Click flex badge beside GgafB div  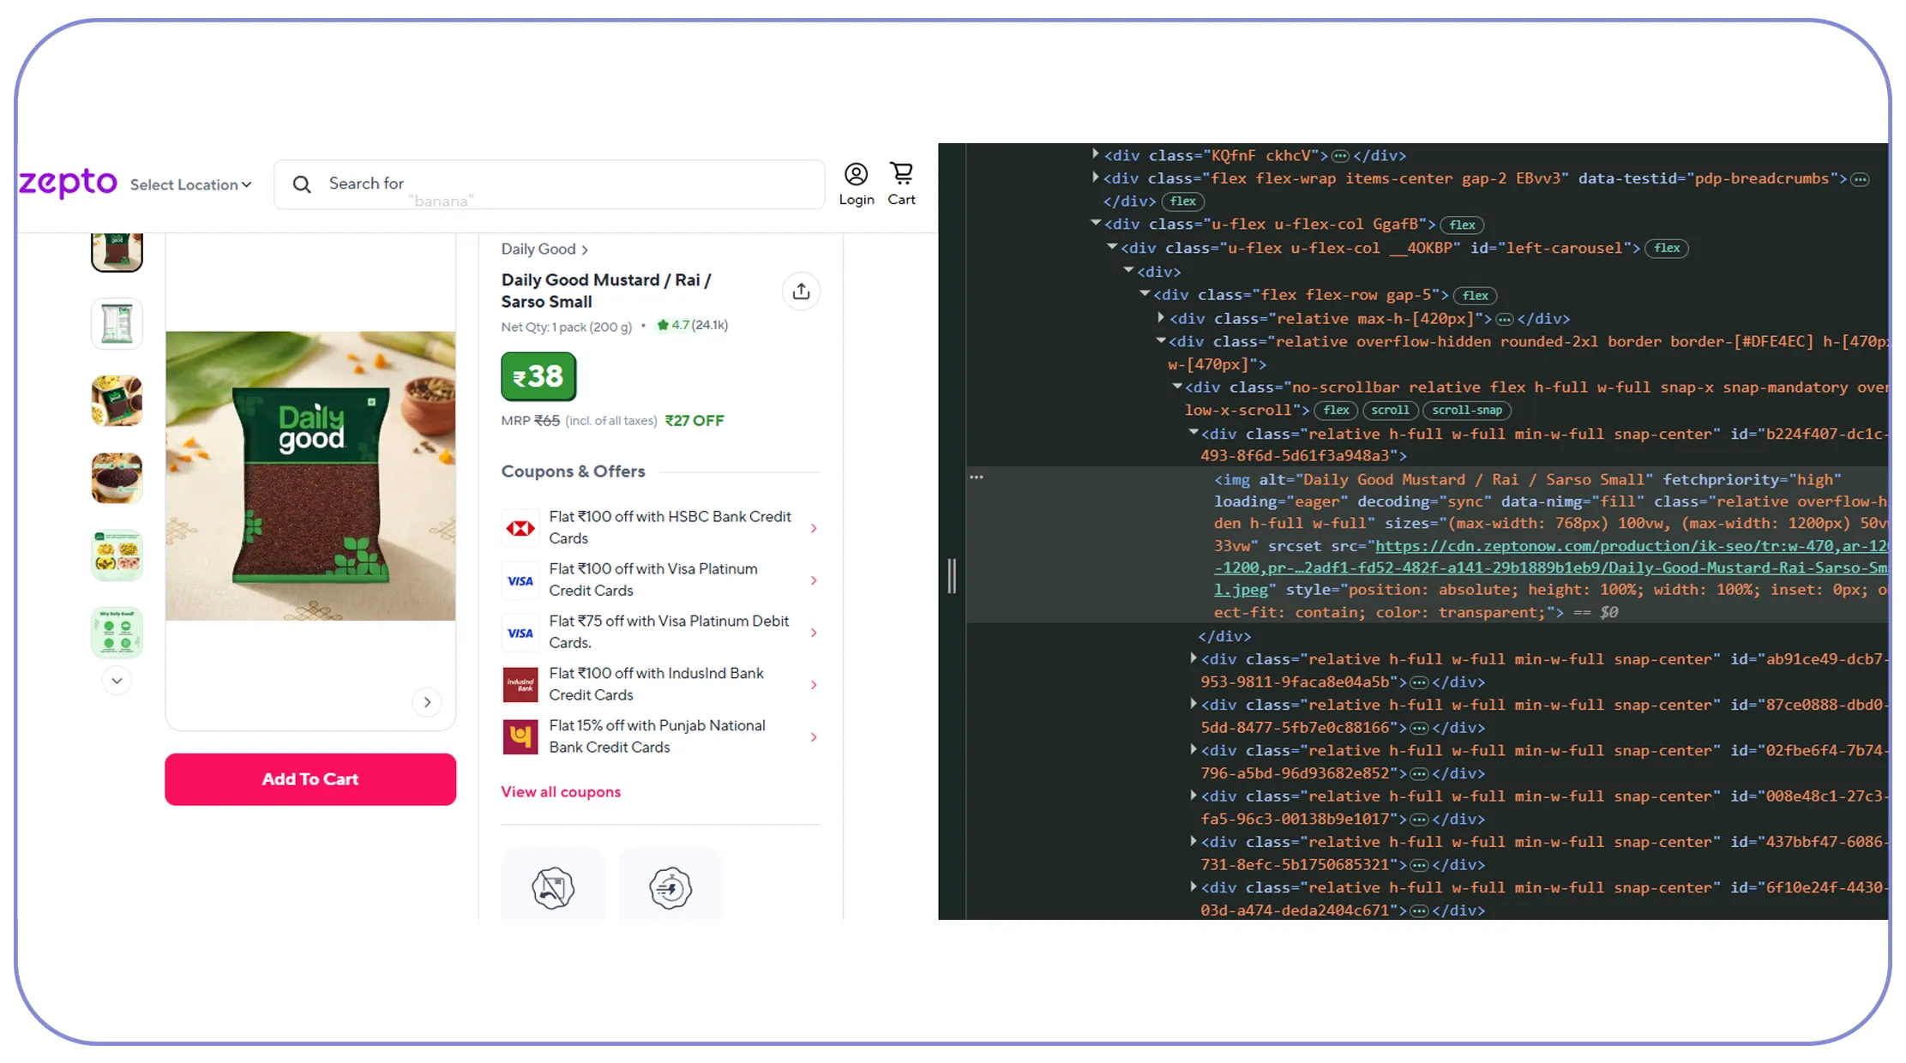click(x=1462, y=225)
